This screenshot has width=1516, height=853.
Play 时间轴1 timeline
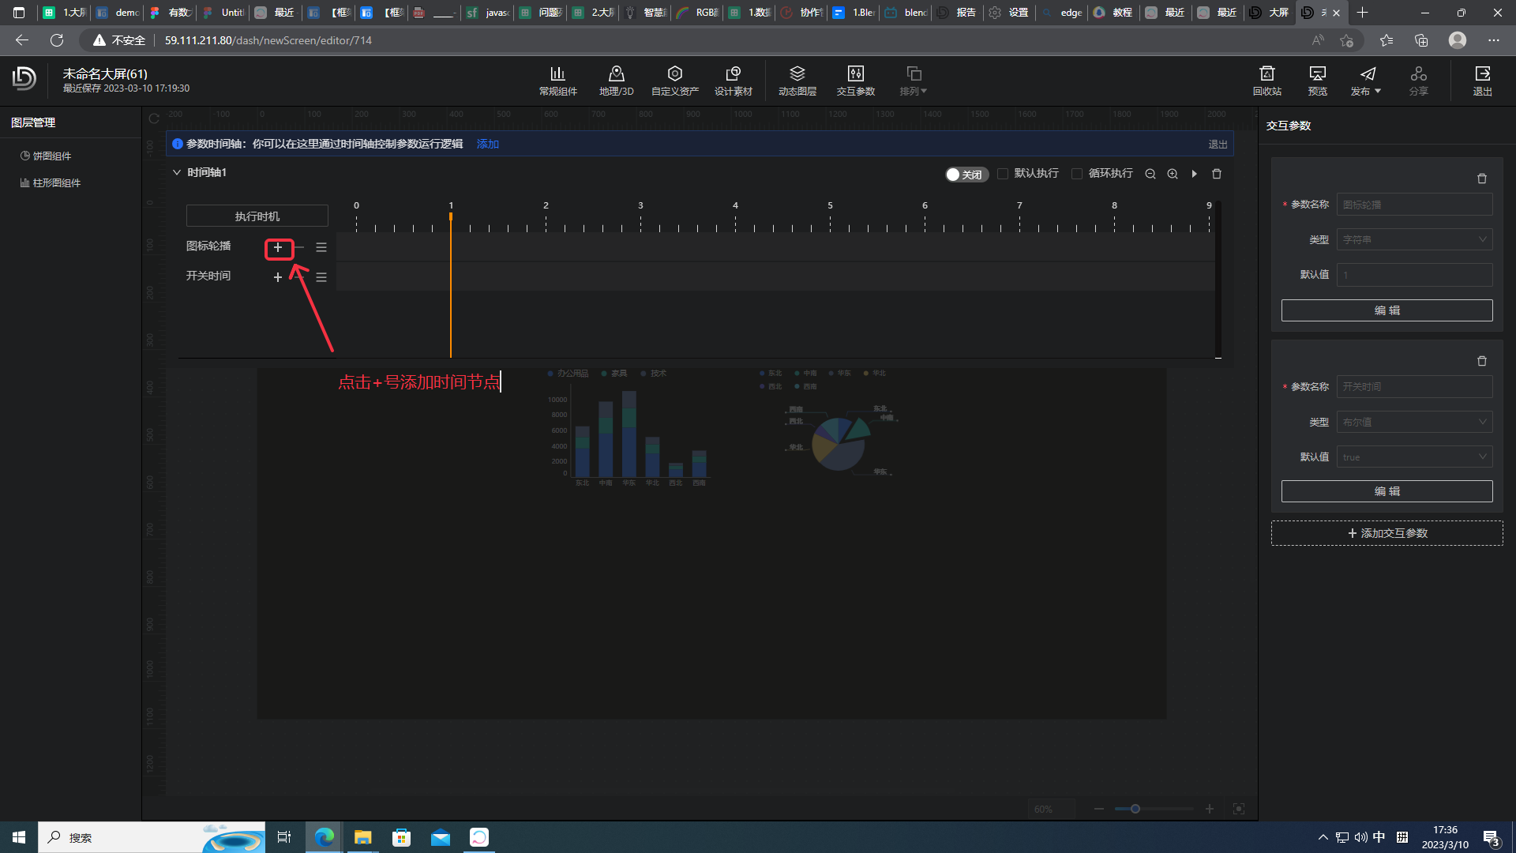1195,174
